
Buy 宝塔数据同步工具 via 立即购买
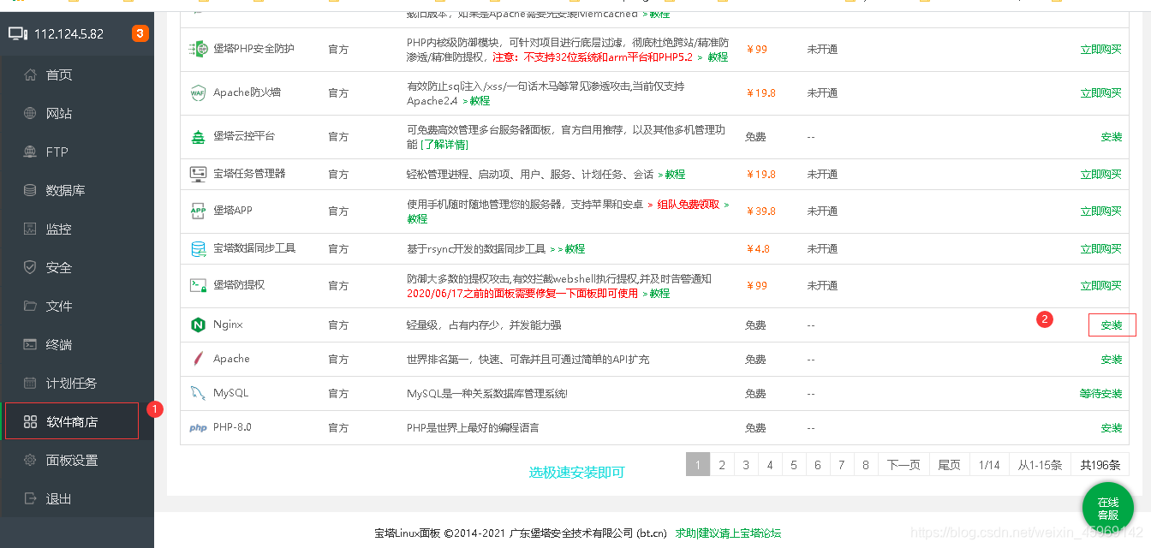[1100, 249]
